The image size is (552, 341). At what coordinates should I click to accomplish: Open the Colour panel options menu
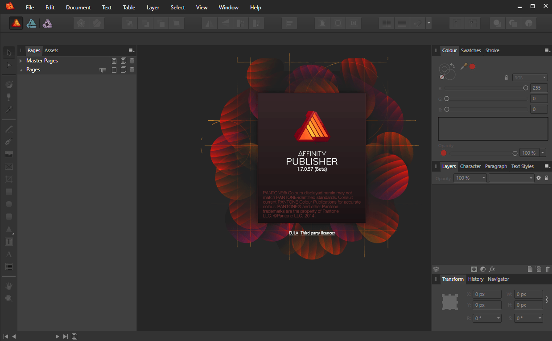[547, 50]
